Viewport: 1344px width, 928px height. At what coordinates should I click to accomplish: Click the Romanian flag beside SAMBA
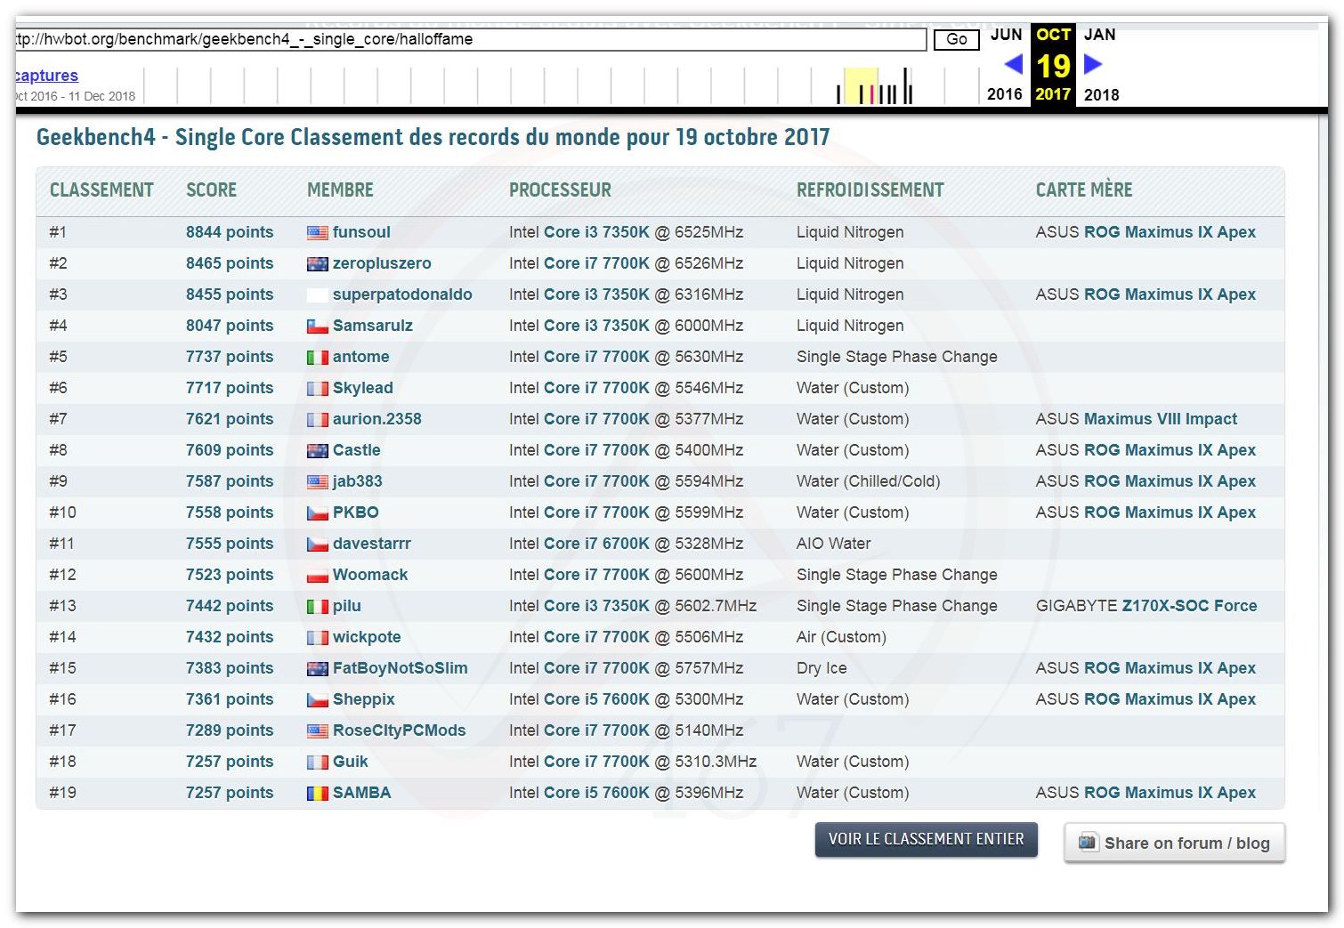pos(317,794)
